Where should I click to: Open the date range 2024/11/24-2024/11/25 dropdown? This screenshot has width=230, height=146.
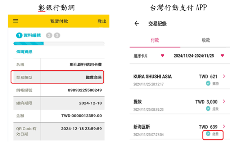[222, 56]
